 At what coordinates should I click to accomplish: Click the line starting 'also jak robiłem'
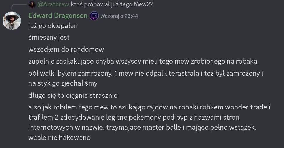149,107
